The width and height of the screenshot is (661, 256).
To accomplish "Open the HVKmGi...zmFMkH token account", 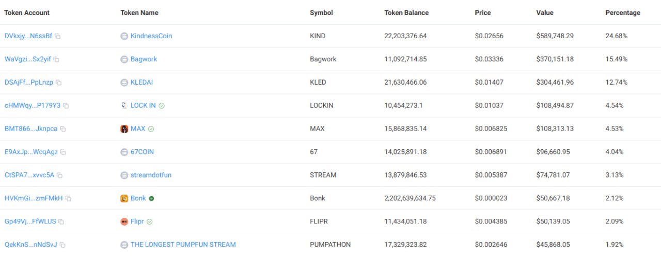I will tap(34, 199).
